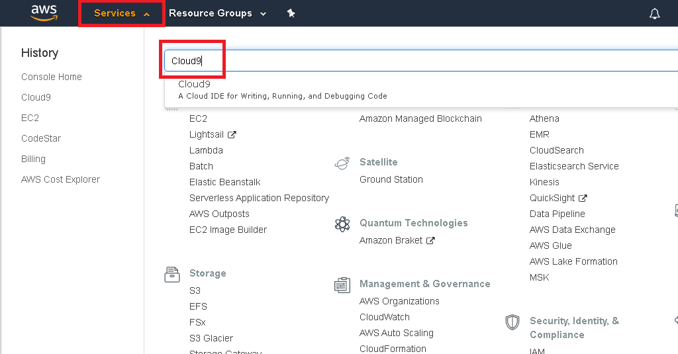Click the Satellite category icon
The image size is (678, 354).
(x=342, y=163)
